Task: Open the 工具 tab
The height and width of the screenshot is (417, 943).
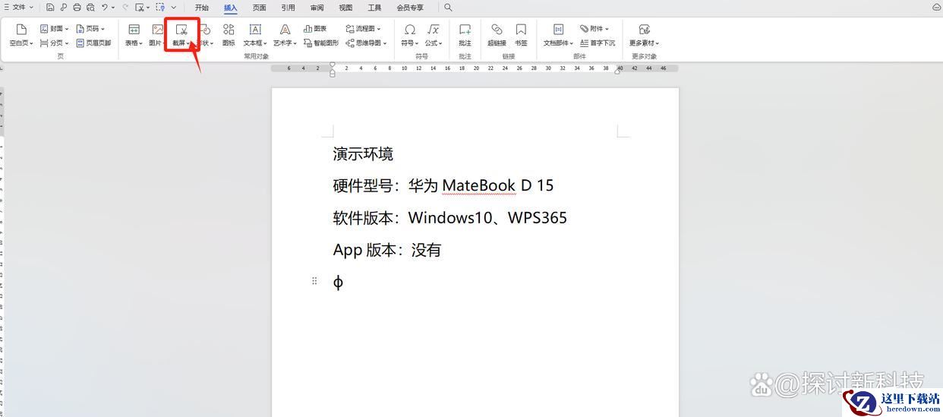Action: (374, 8)
